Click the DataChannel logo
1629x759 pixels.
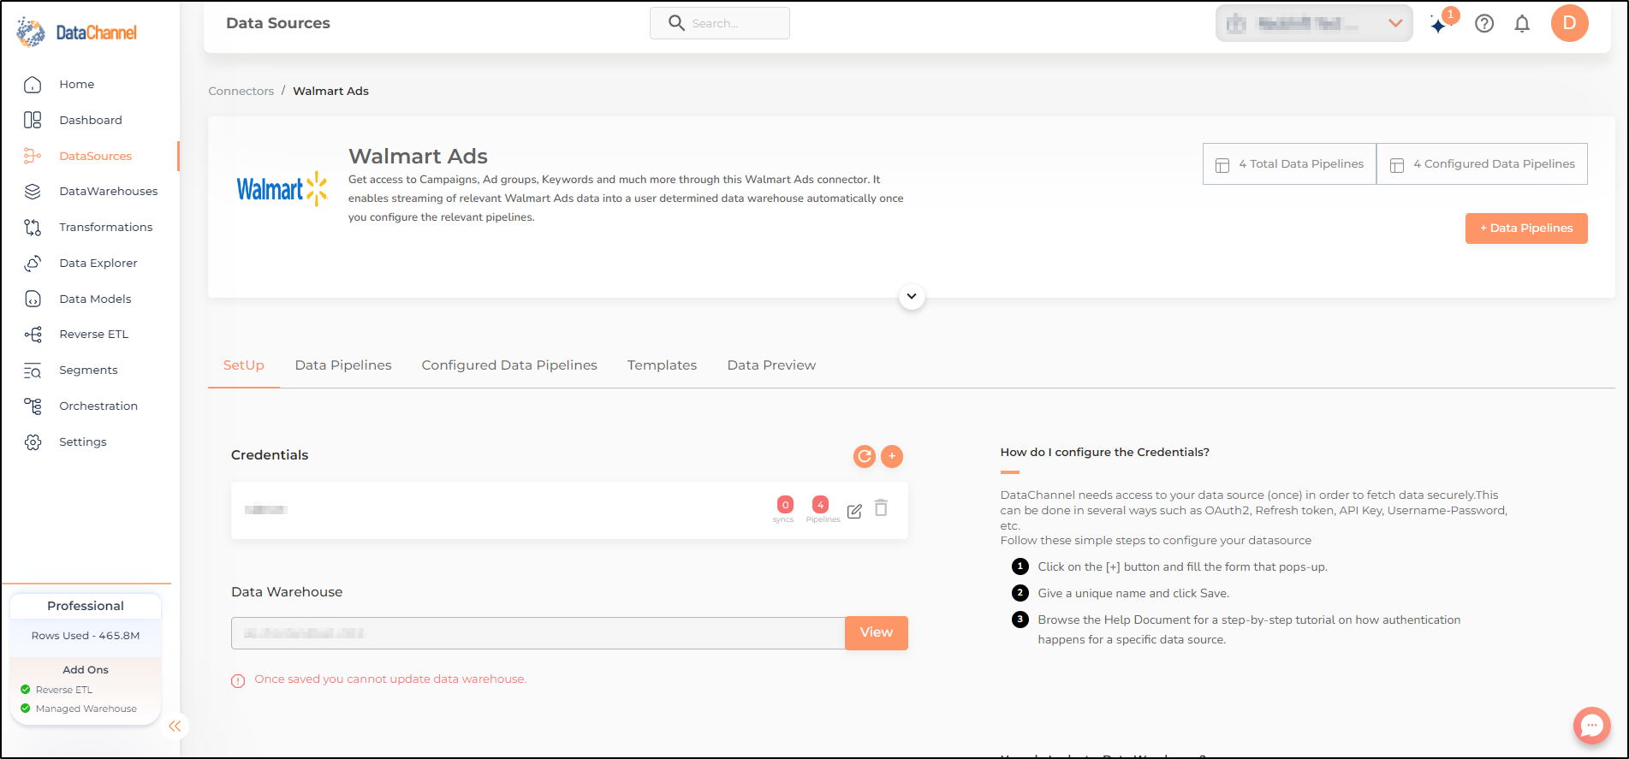[x=77, y=33]
